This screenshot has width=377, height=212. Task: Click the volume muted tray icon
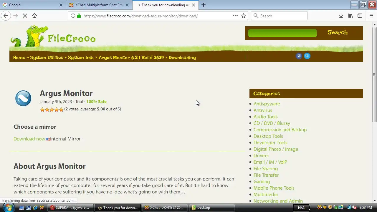click(355, 208)
